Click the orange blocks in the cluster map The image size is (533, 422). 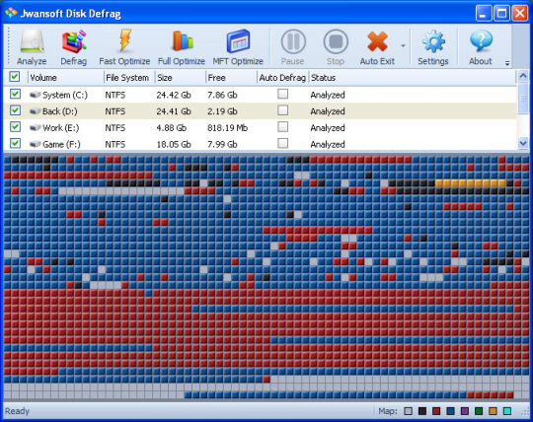click(471, 183)
